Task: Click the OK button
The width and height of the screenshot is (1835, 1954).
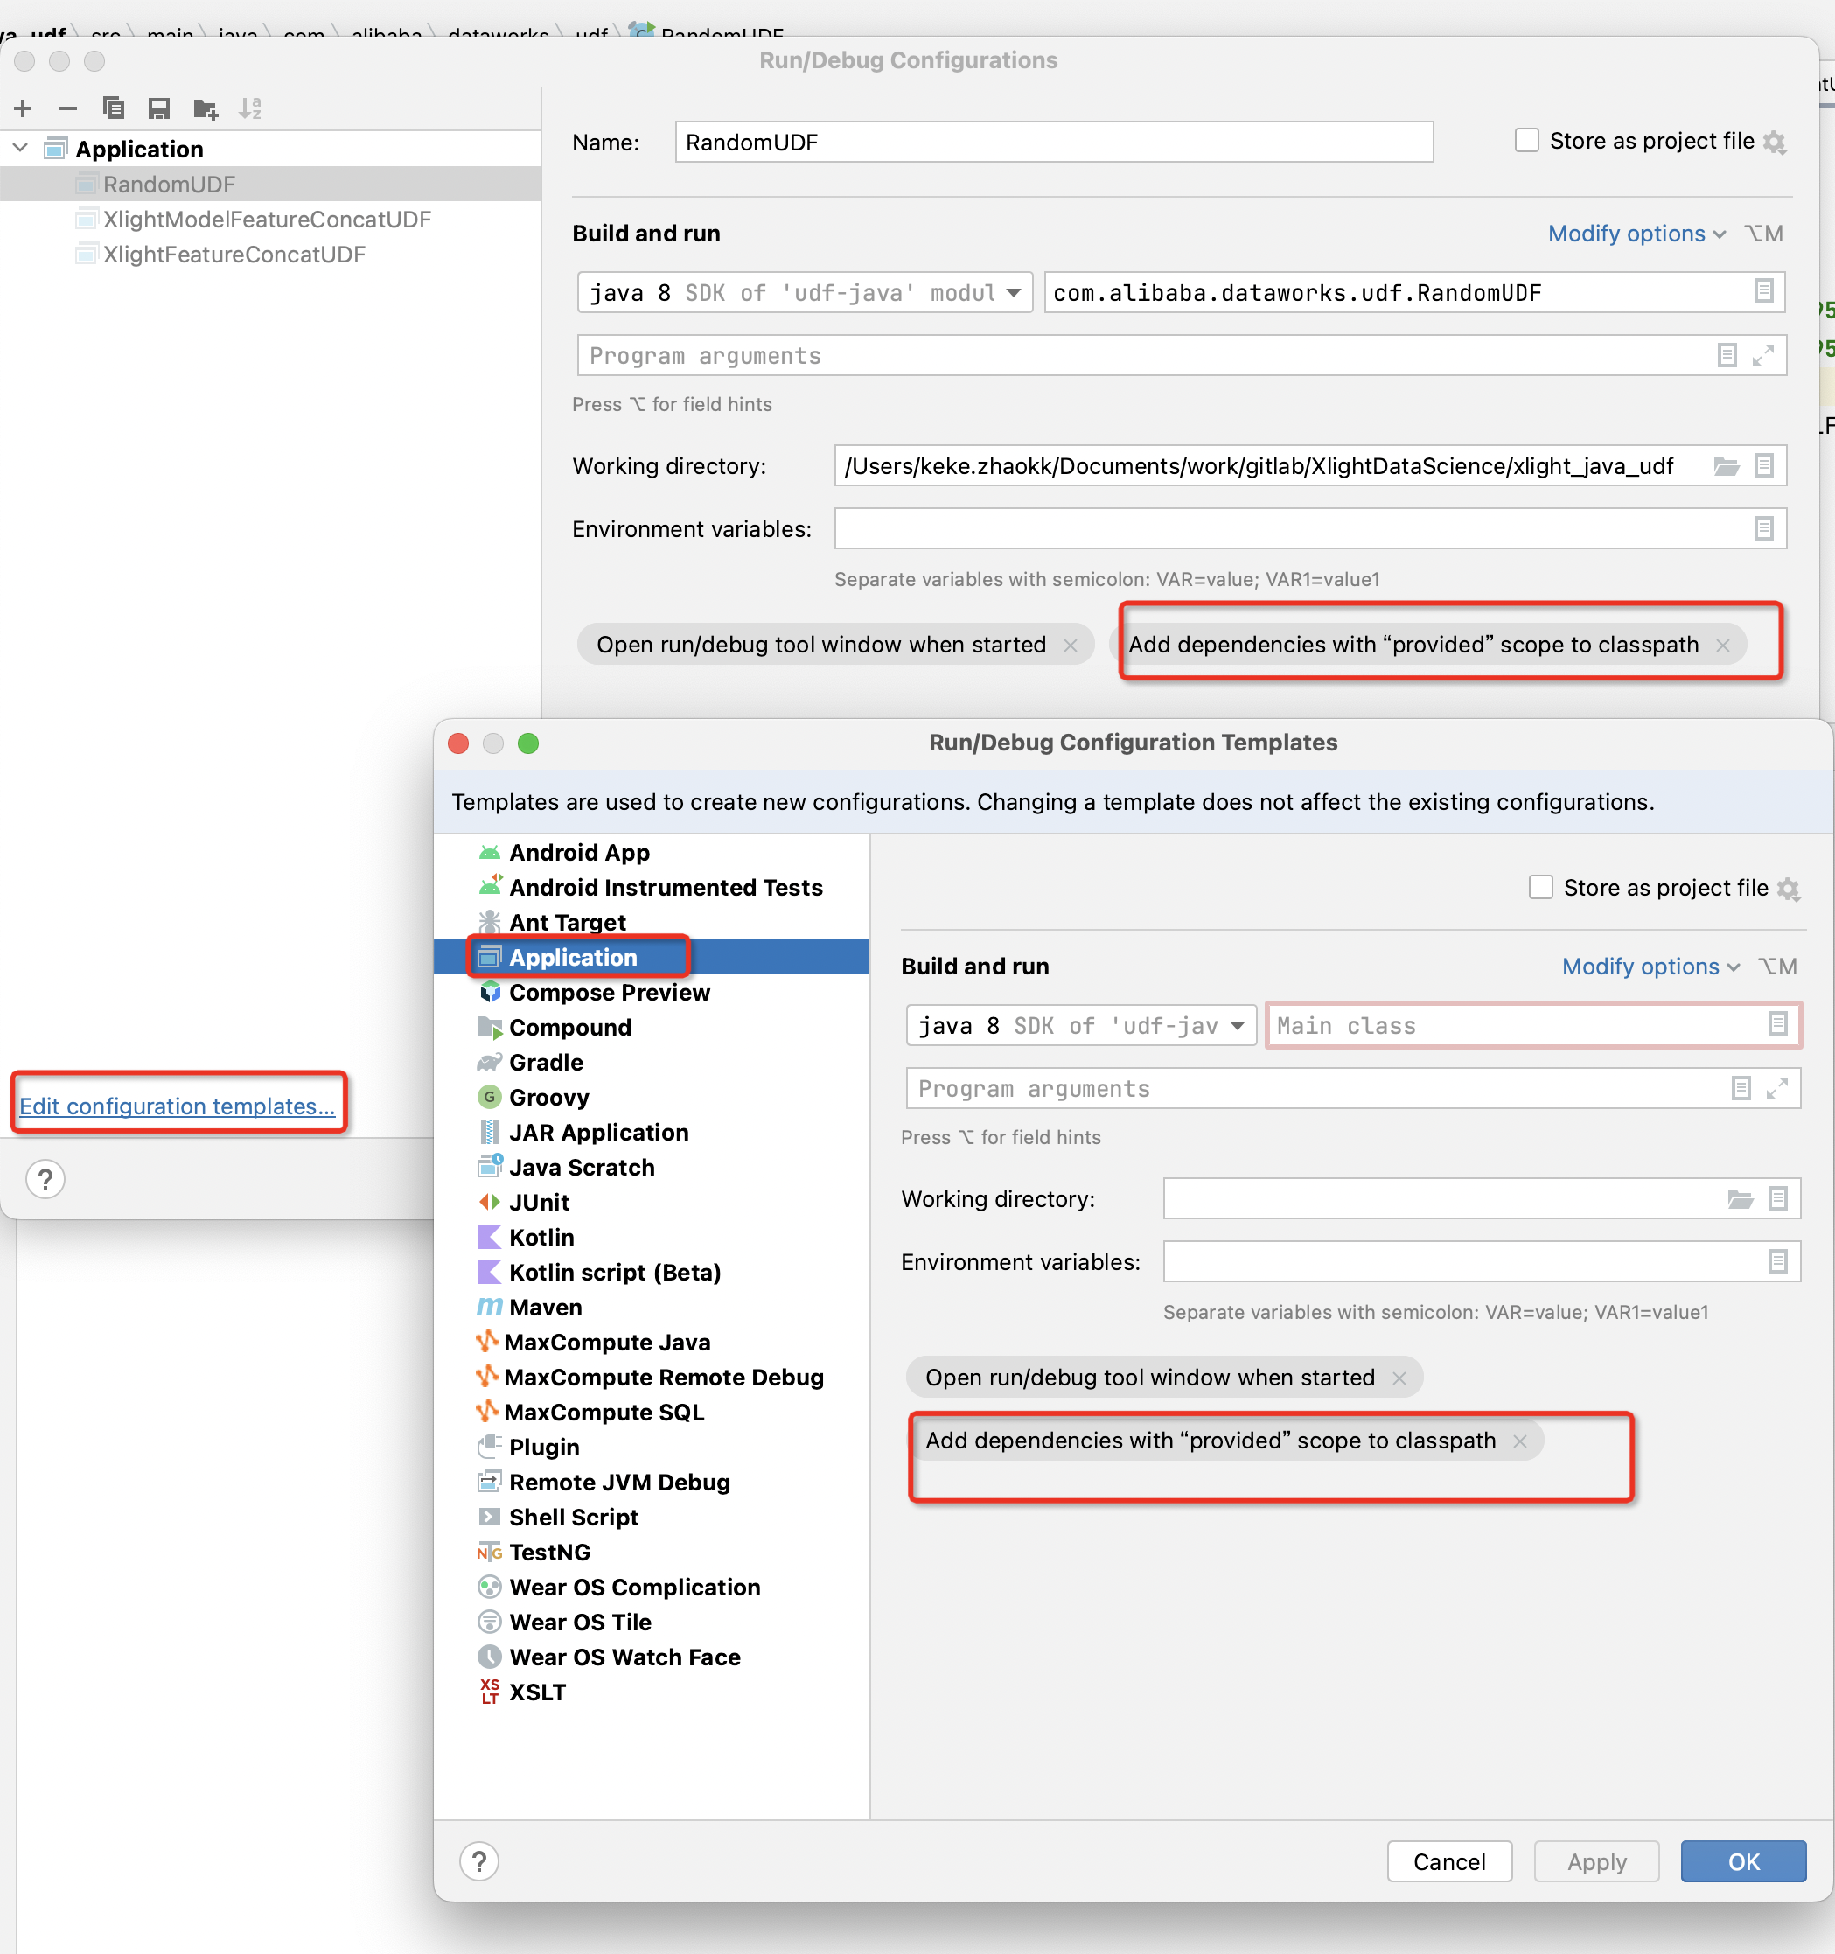Action: (1742, 1861)
